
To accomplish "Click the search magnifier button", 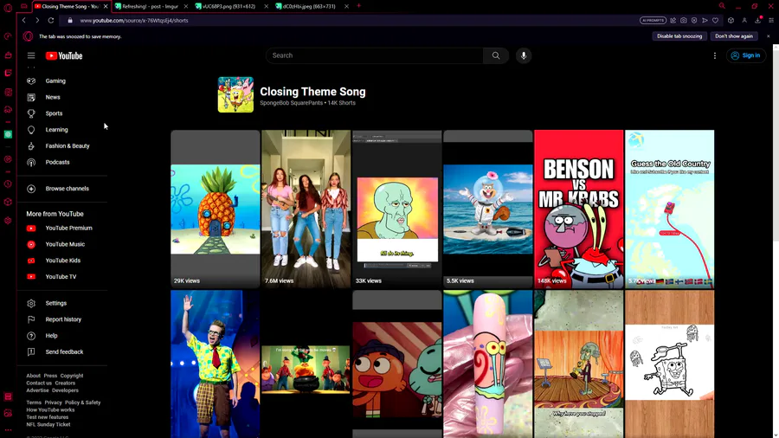I will click(x=496, y=55).
